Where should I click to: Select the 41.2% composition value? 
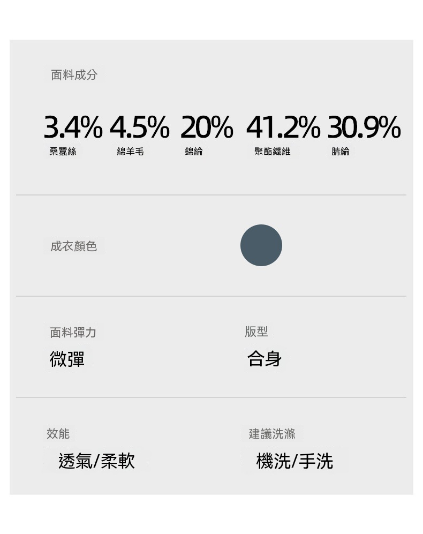(283, 128)
